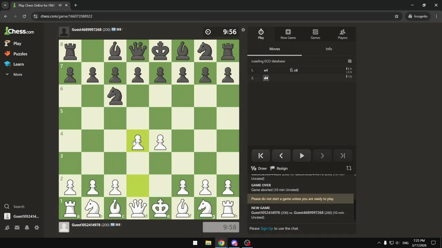Screen dimensions: 442x248
Task: Open Search in the sidebar
Action: (15, 207)
